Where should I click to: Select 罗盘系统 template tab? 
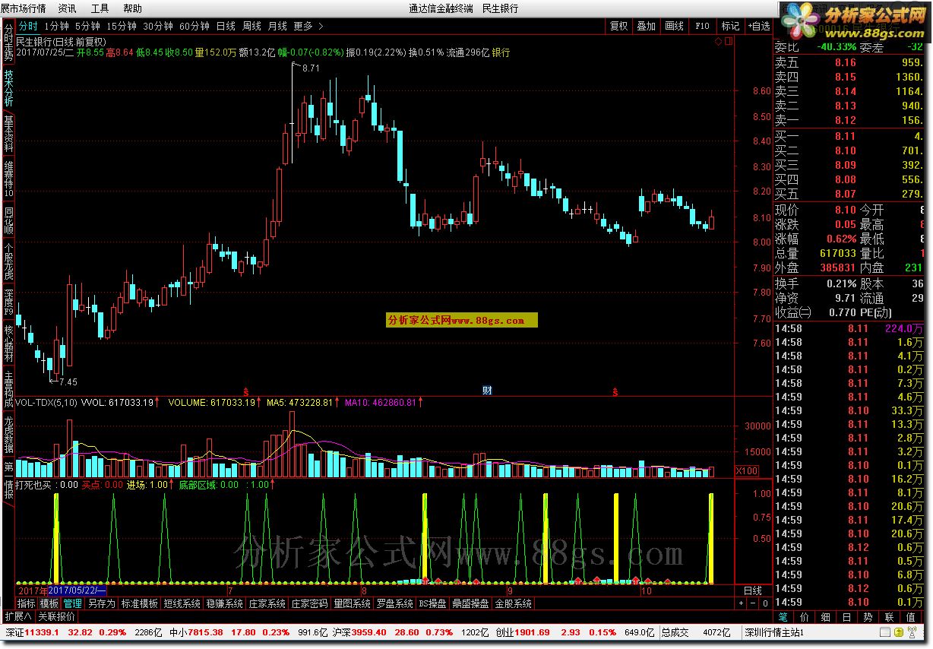coord(395,603)
